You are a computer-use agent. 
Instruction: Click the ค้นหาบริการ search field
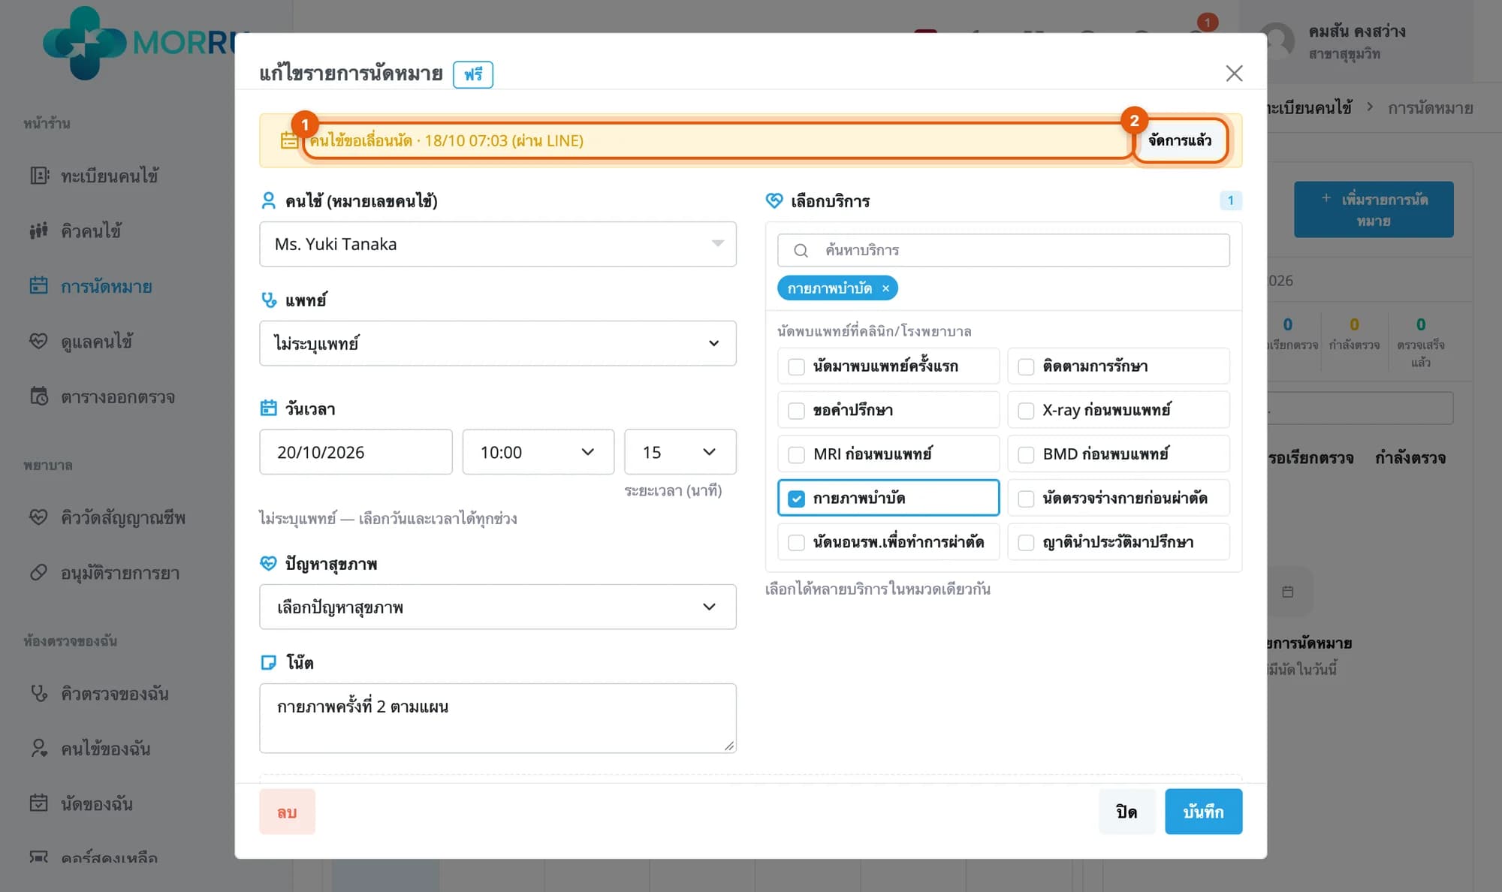pos(1003,250)
